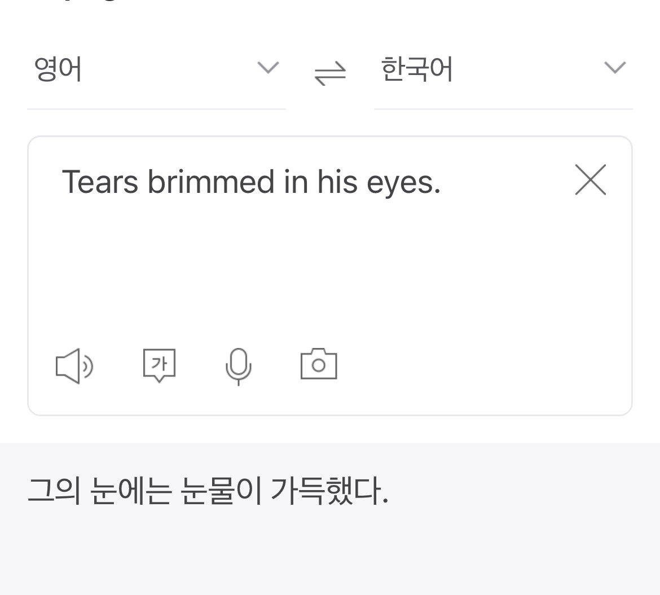Select the Korean translation result text
Viewport: 660px width, 595px height.
[x=208, y=491]
